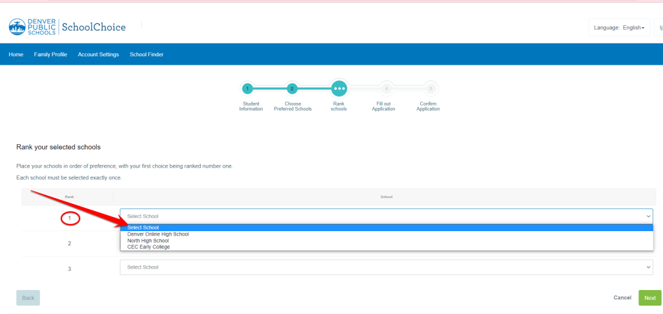Viewport: 663px width, 314px height.
Task: Open the Home menu item
Action: [16, 54]
